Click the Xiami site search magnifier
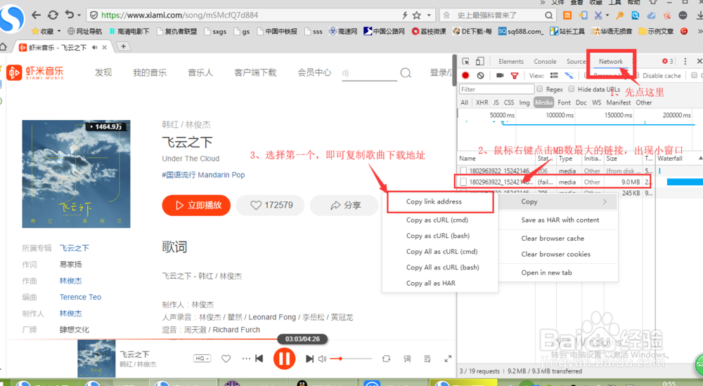Image resolution: width=703 pixels, height=386 pixels. click(x=406, y=72)
